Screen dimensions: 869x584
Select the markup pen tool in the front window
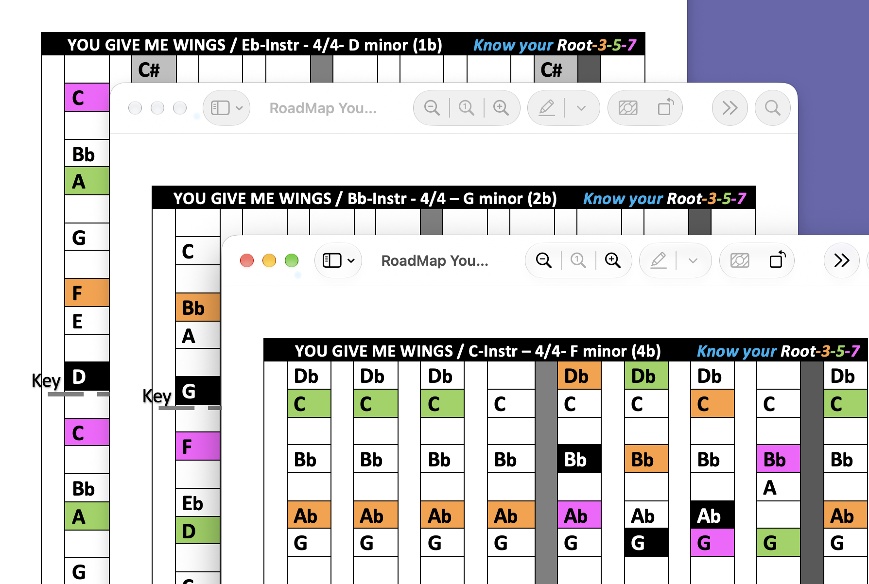pos(658,260)
